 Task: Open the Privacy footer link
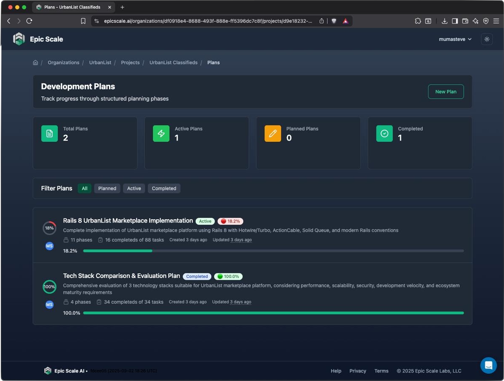[357, 371]
